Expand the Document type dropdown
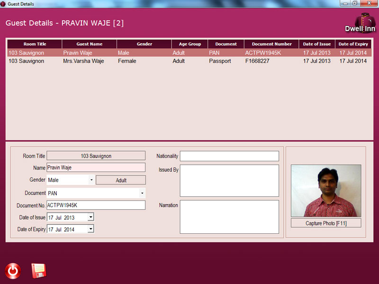 pyautogui.click(x=142, y=193)
